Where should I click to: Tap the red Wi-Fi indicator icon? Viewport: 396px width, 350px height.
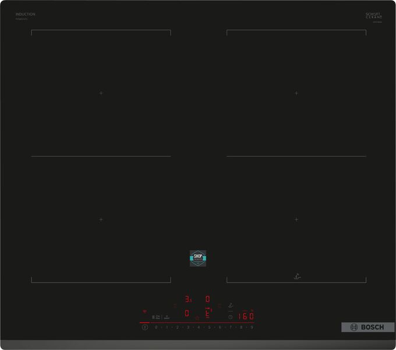[144, 311]
